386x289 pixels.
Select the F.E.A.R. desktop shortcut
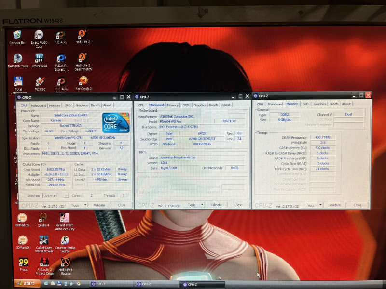[61, 37]
